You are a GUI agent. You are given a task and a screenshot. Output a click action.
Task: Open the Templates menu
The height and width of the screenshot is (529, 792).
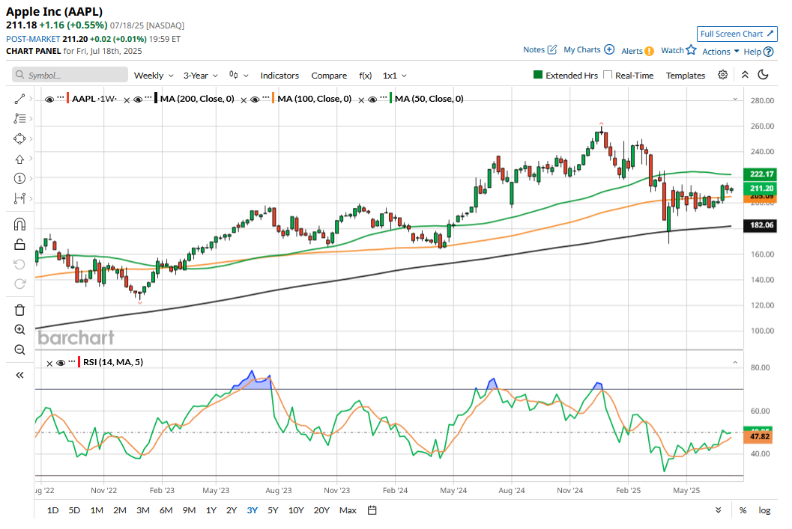point(686,75)
